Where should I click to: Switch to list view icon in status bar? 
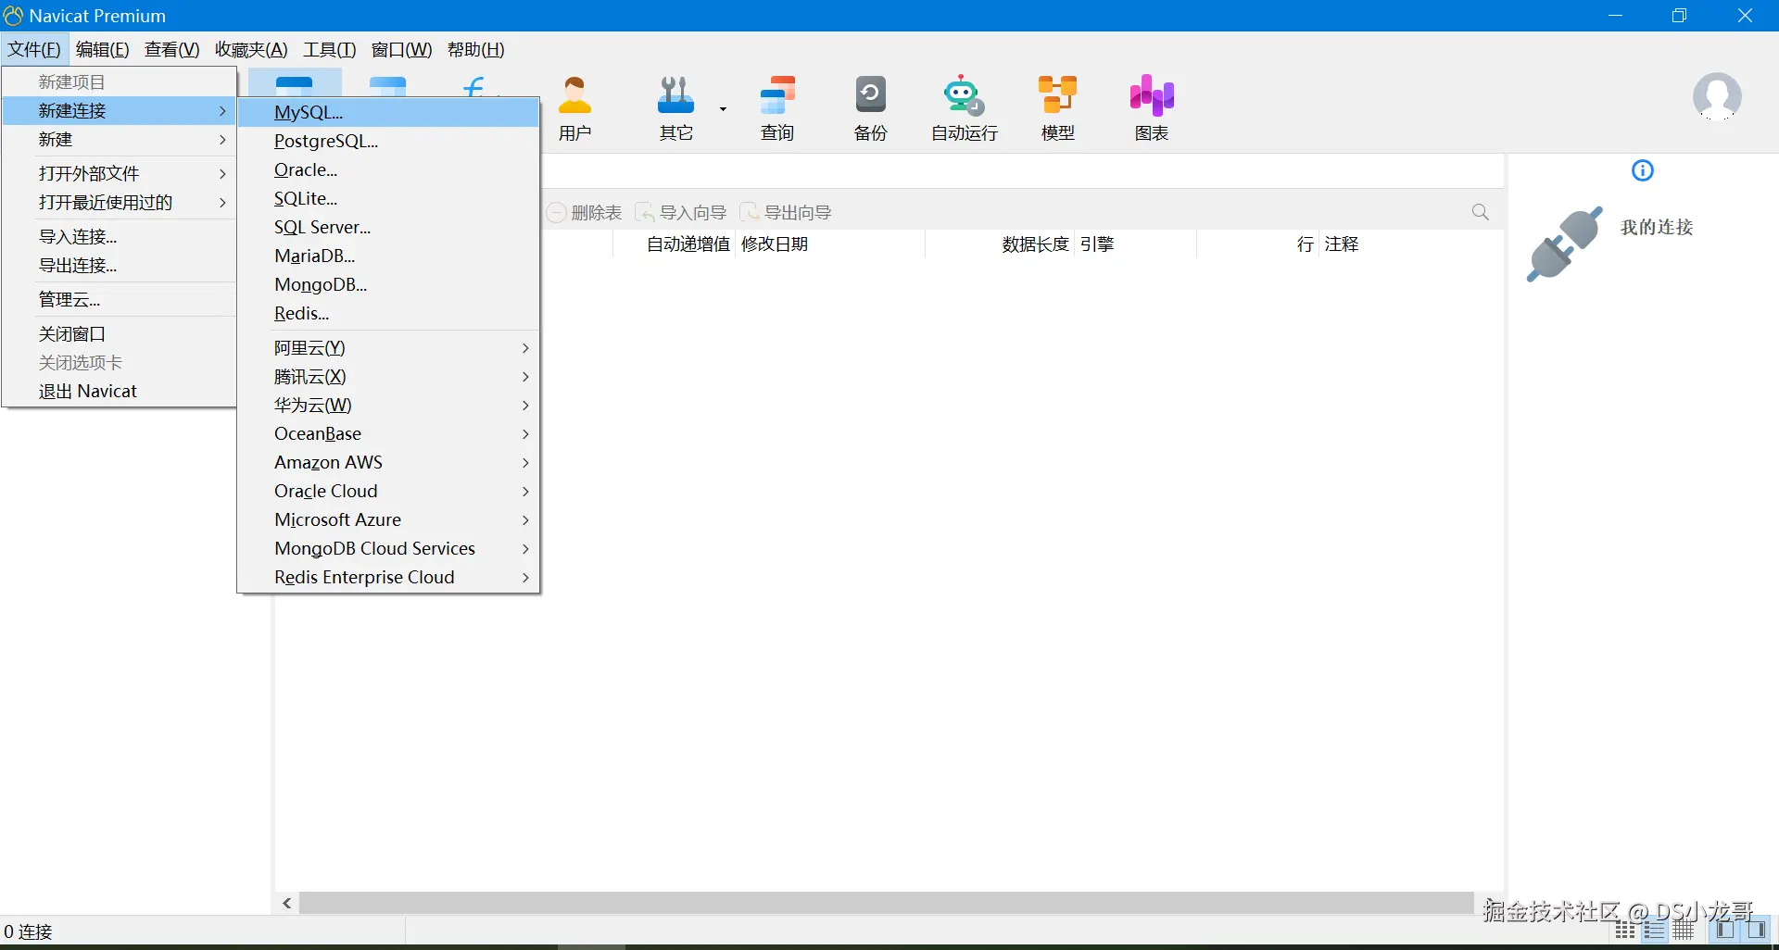point(1626,931)
